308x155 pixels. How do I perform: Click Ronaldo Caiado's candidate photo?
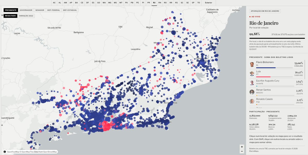(x=252, y=101)
